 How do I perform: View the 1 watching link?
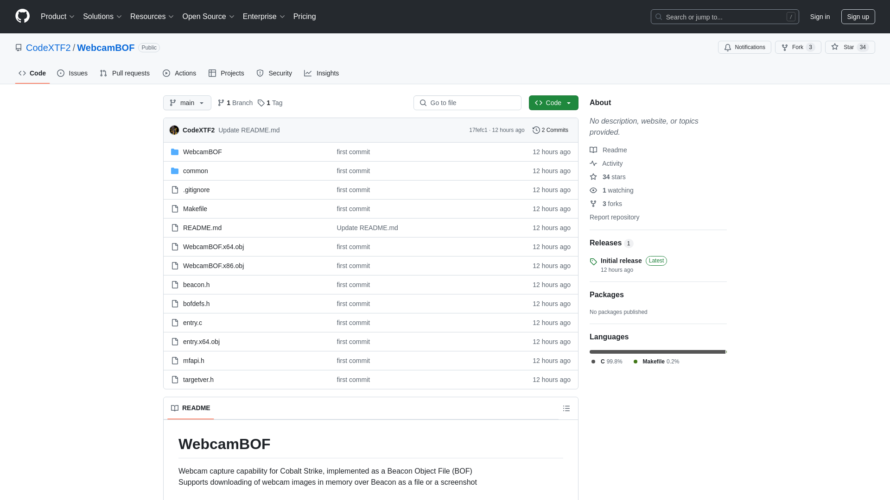coord(611,190)
